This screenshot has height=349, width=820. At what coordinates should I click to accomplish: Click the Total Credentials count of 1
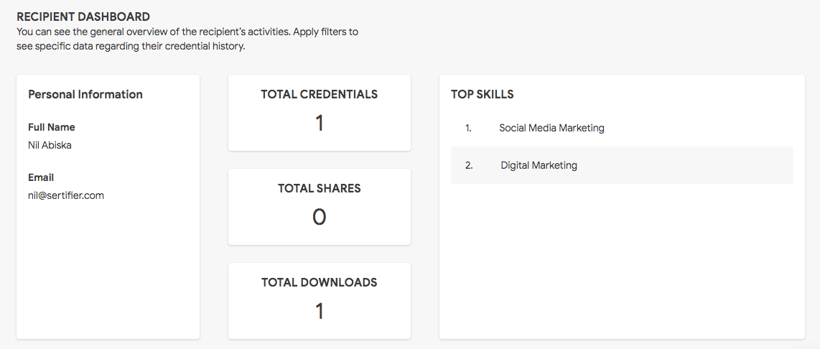click(319, 124)
